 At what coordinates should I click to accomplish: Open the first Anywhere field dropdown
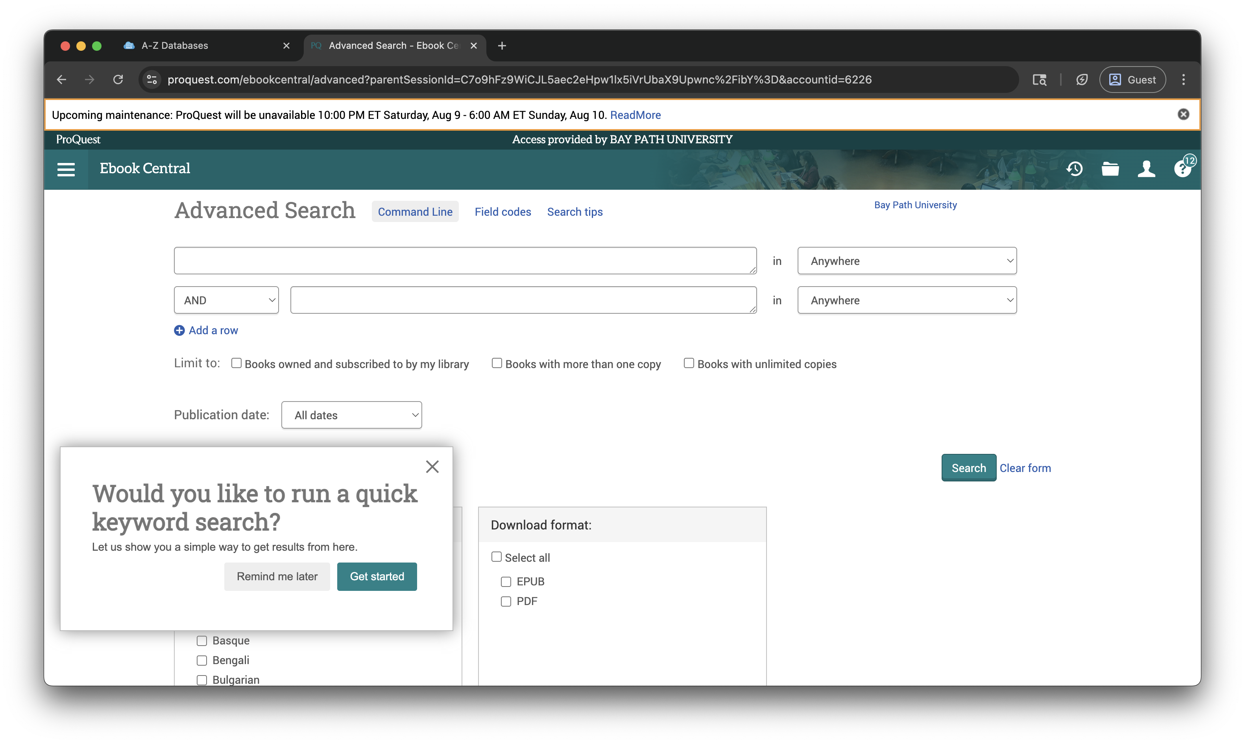907,261
